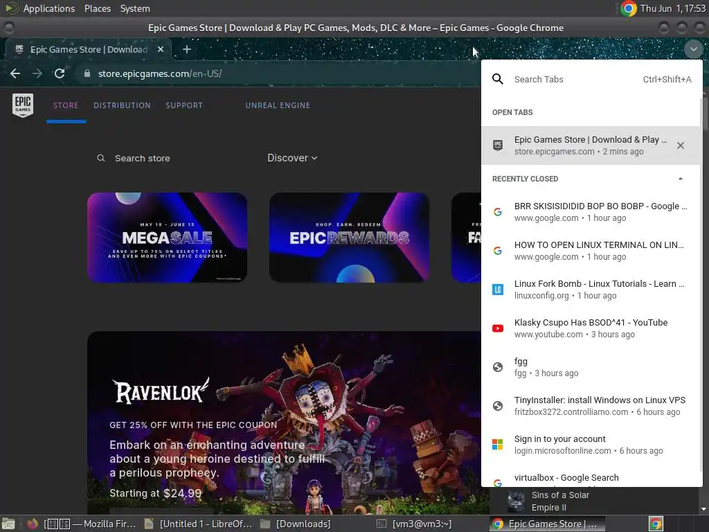Screen dimensions: 709x532
Task: Open the SUPPORT navigation item
Action: point(184,105)
